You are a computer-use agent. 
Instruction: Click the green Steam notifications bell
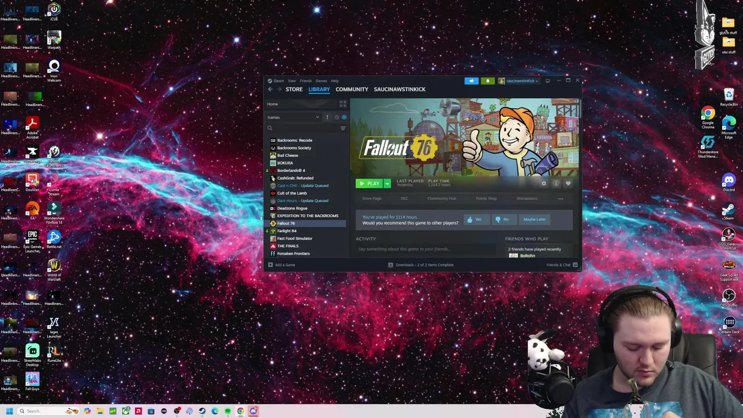tap(488, 81)
